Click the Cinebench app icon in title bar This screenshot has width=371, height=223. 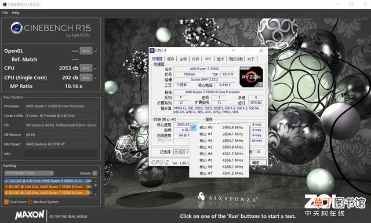(x=5, y=4)
